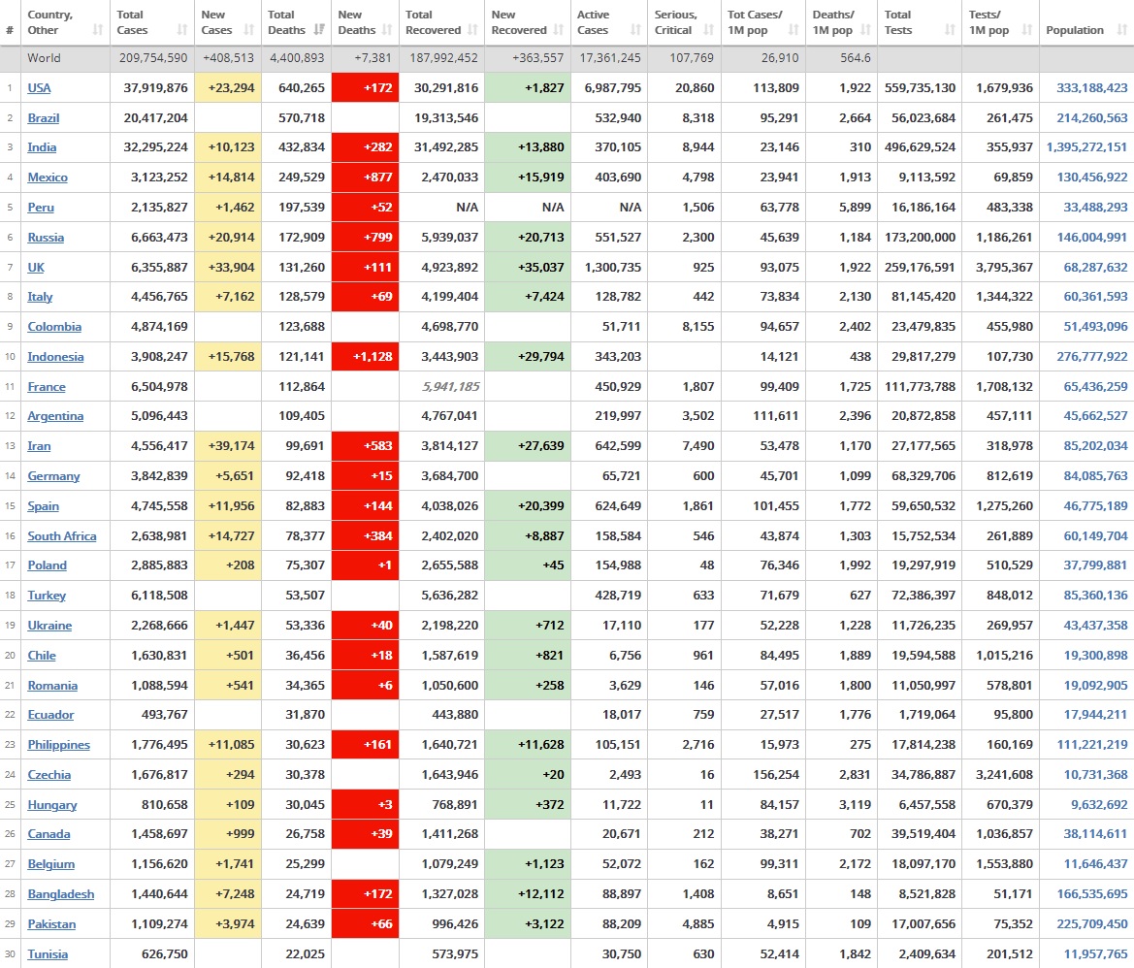Open the Hungary country link
Image resolution: width=1134 pixels, height=968 pixels.
coord(52,805)
